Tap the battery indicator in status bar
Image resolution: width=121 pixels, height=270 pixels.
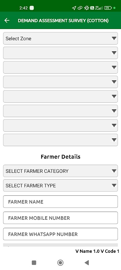108,8
